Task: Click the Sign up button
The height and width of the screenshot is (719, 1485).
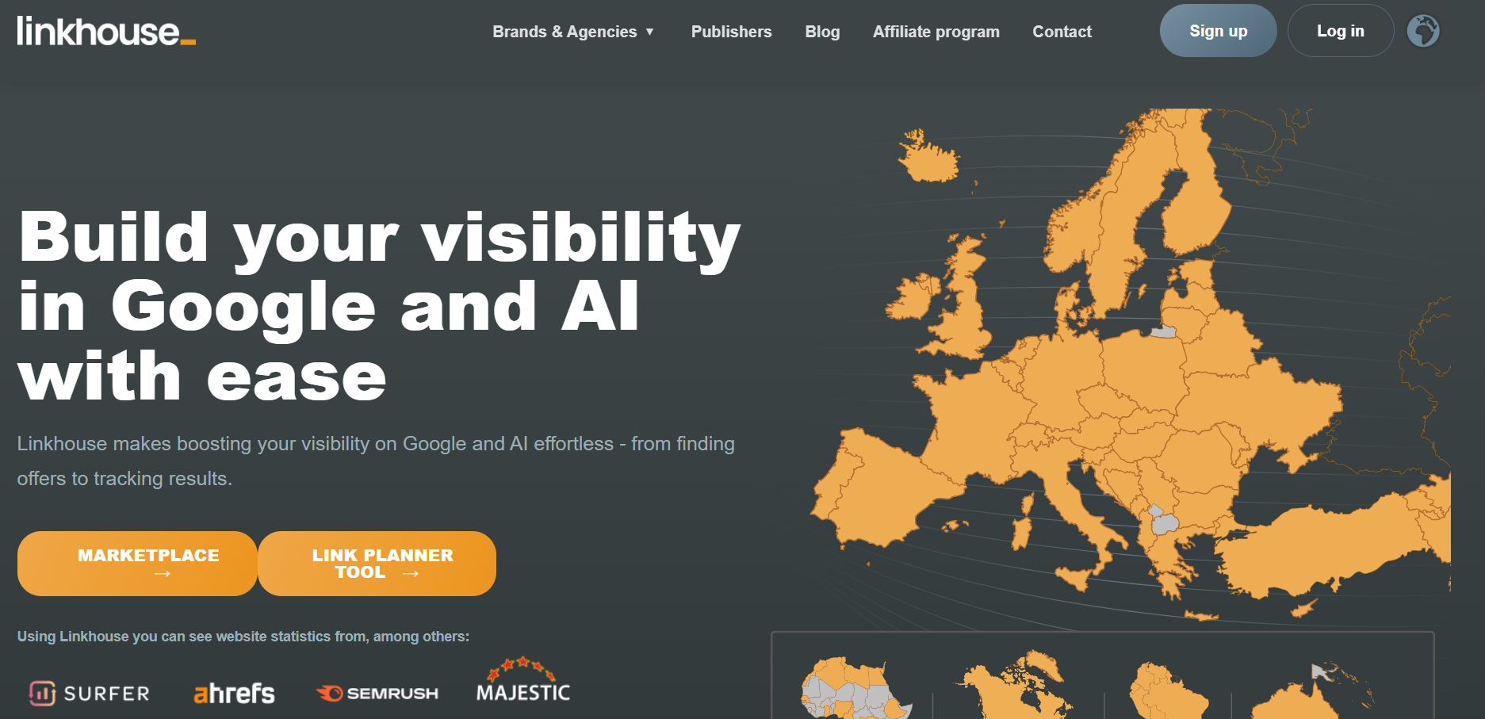Action: pos(1218,31)
